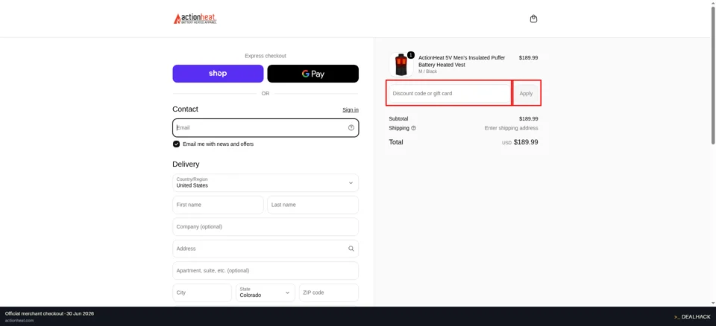Viewport: 716px width, 326px height.
Task: Focus the First name field
Action: point(218,205)
